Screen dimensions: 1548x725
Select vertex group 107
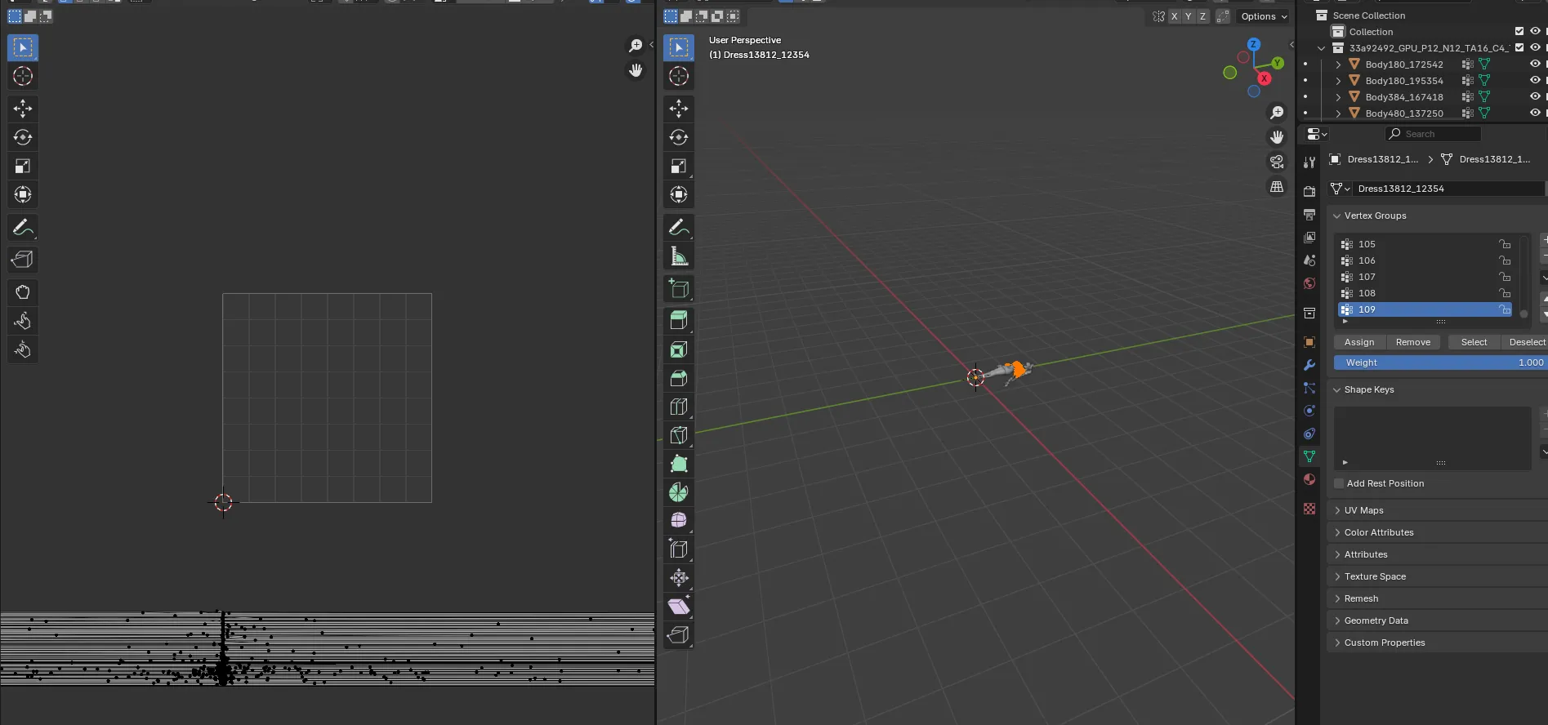[x=1425, y=277]
